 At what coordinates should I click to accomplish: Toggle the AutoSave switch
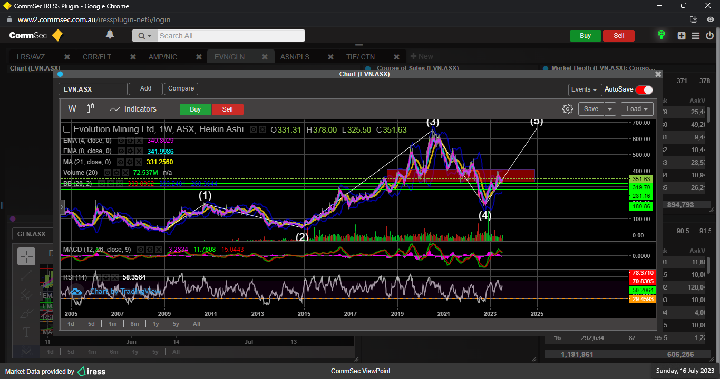(644, 89)
